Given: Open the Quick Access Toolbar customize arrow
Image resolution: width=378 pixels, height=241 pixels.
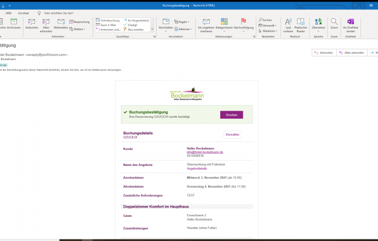Looking at the screenshot, I should [9, 5].
